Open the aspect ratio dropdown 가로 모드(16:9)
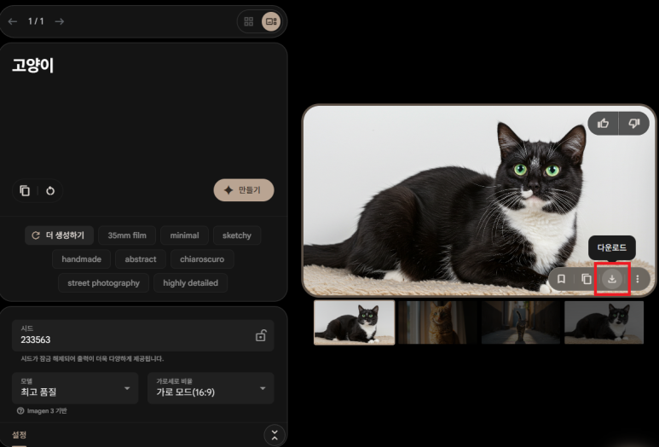 [210, 388]
